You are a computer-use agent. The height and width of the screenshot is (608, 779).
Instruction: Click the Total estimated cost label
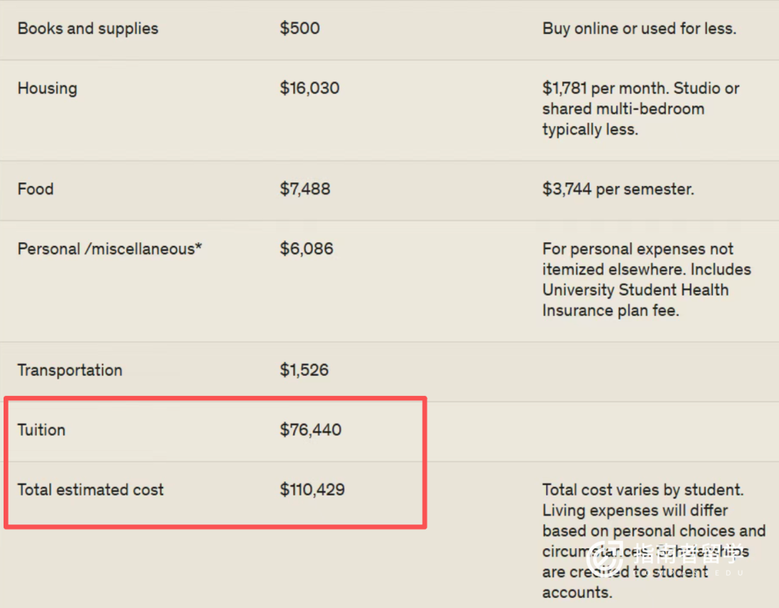tap(91, 490)
